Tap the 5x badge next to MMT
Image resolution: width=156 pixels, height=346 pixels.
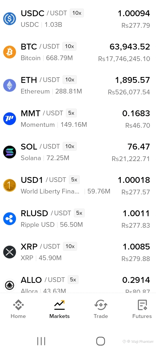71,113
